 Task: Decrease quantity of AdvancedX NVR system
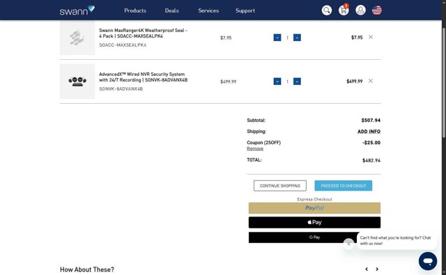277,81
